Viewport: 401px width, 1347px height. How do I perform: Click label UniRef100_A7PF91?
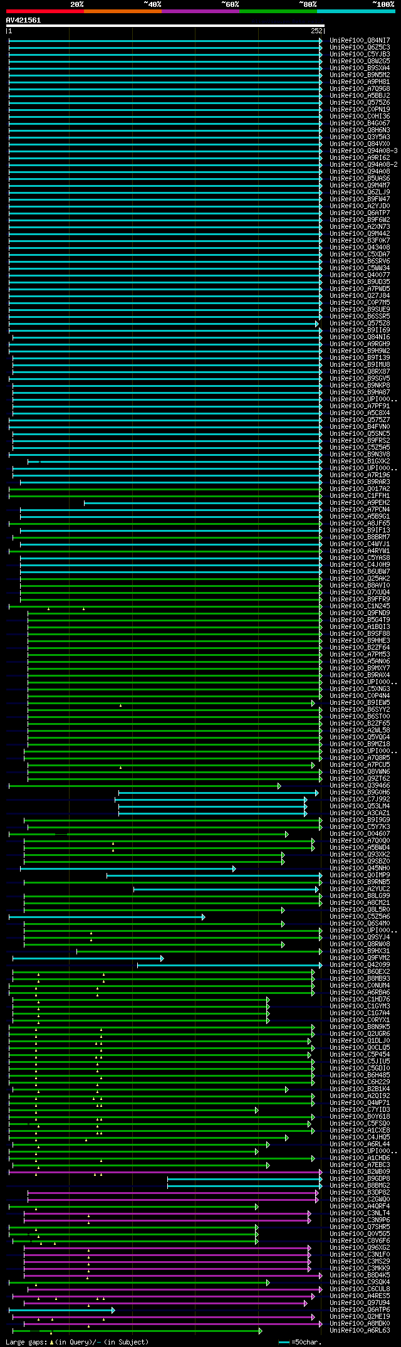(360, 406)
